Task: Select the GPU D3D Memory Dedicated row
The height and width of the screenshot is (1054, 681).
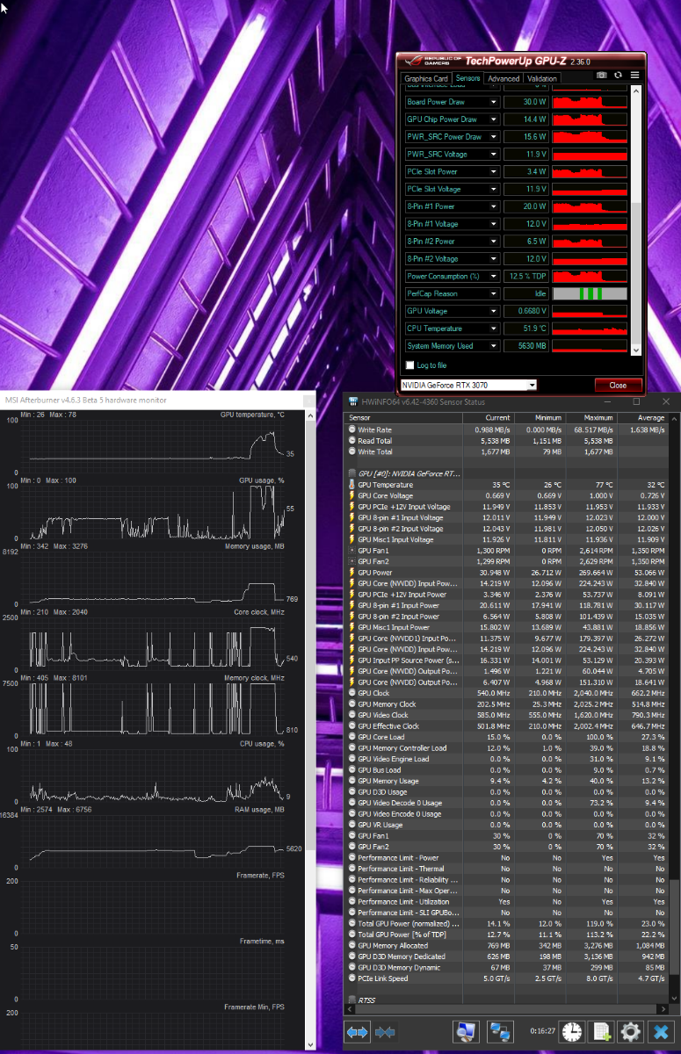Action: tap(507, 957)
